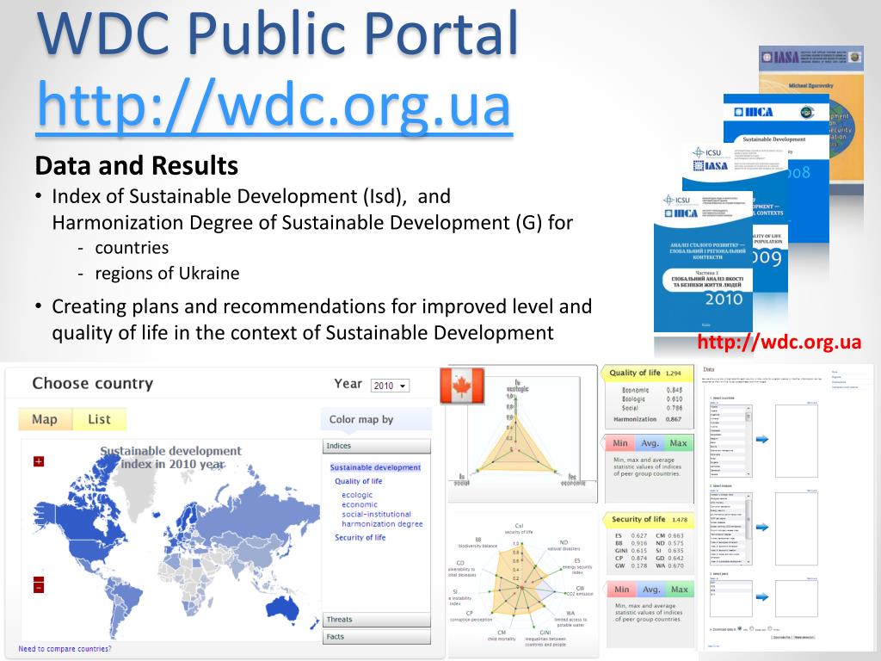The image size is (881, 661).
Task: Click the regions of Ukraine bullet
Action: click(x=167, y=273)
